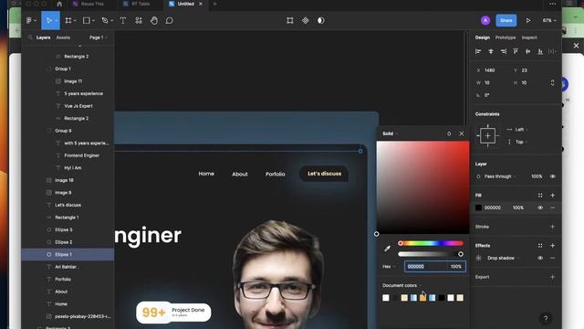The image size is (584, 329).
Task: Open blend mode icon in color picker
Action: coord(449,133)
